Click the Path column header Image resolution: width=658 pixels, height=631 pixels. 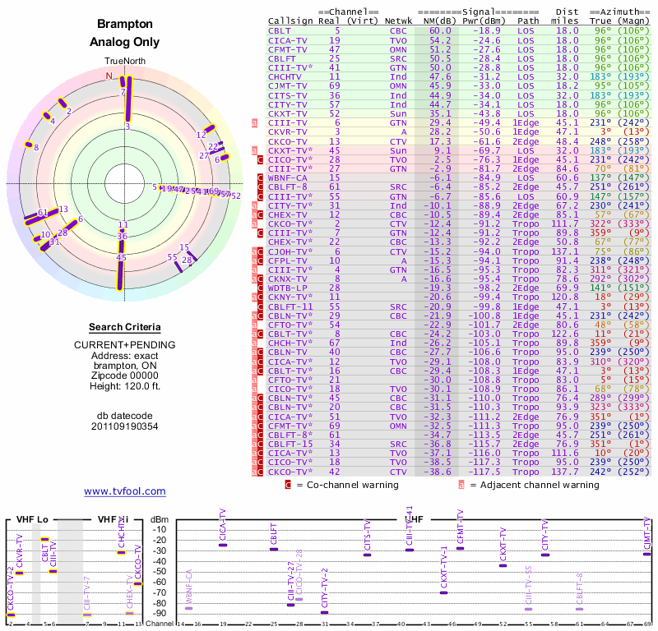[527, 21]
